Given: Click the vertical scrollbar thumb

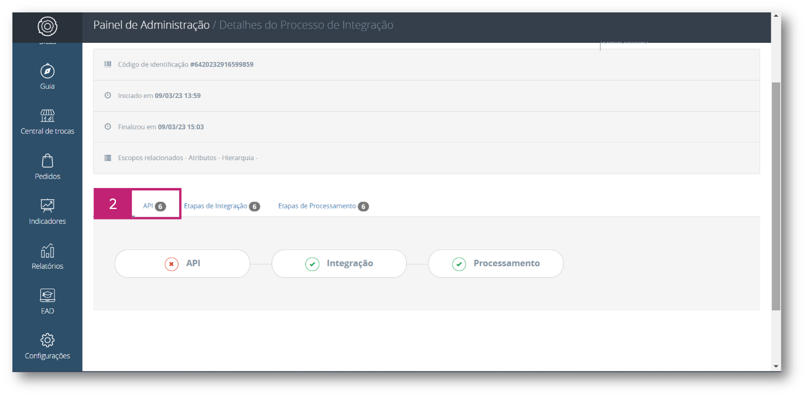Looking at the screenshot, I should [776, 196].
